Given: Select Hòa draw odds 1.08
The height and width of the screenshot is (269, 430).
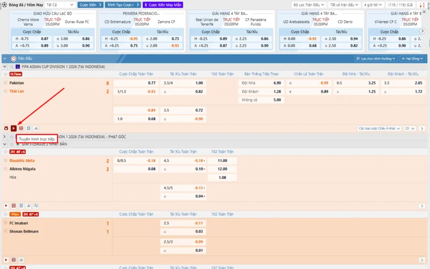Looking at the screenshot, I should (223, 178).
